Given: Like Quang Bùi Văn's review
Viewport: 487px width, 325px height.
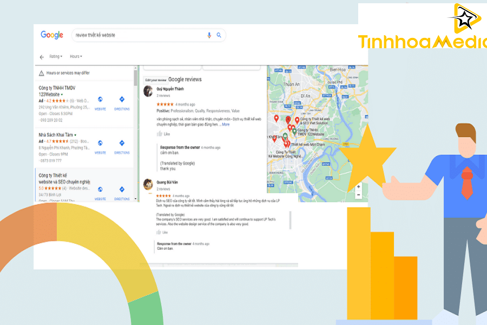Looking at the screenshot, I should click(162, 232).
